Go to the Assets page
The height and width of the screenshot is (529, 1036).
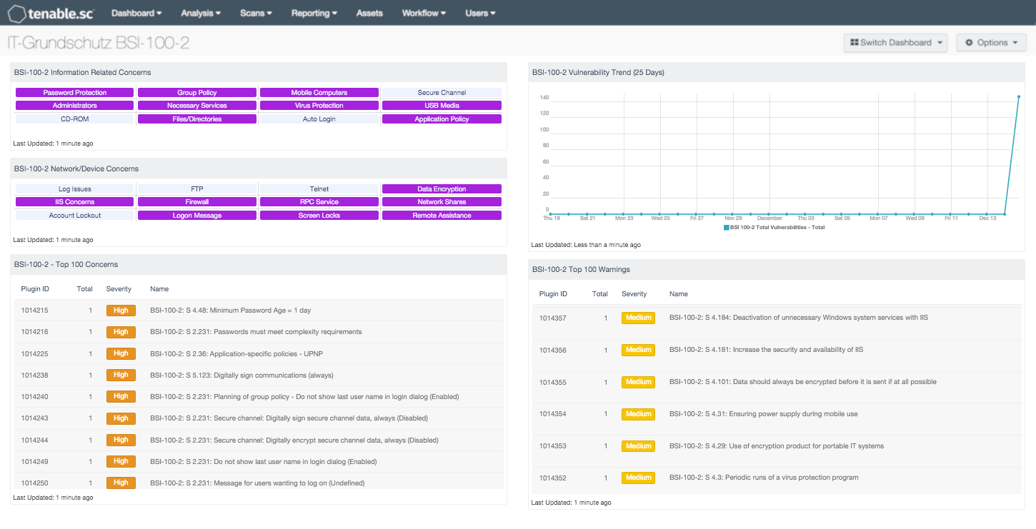(369, 13)
